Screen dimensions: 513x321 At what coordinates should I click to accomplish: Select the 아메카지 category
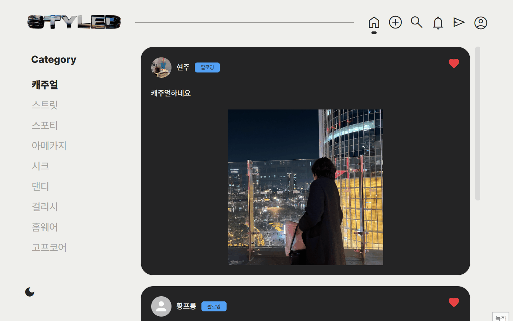(x=49, y=146)
